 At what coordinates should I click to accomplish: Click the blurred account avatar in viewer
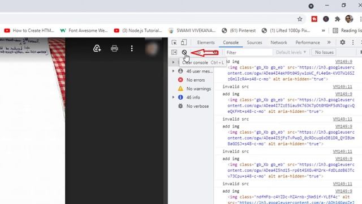(x=152, y=49)
